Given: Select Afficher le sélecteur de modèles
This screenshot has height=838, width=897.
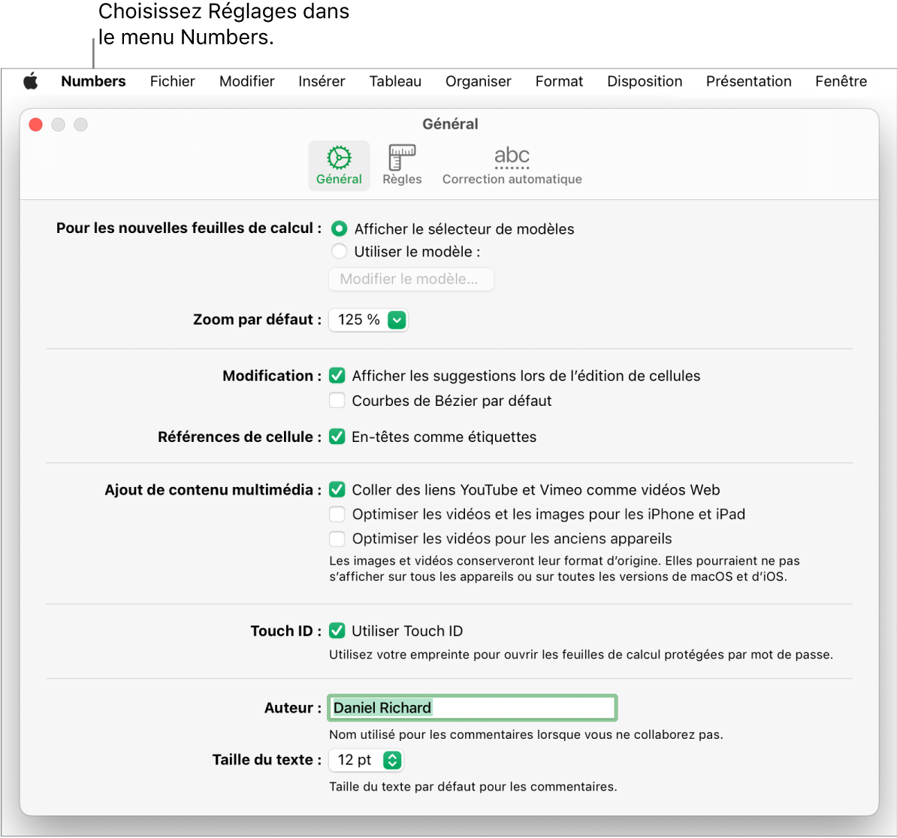Looking at the screenshot, I should point(340,229).
